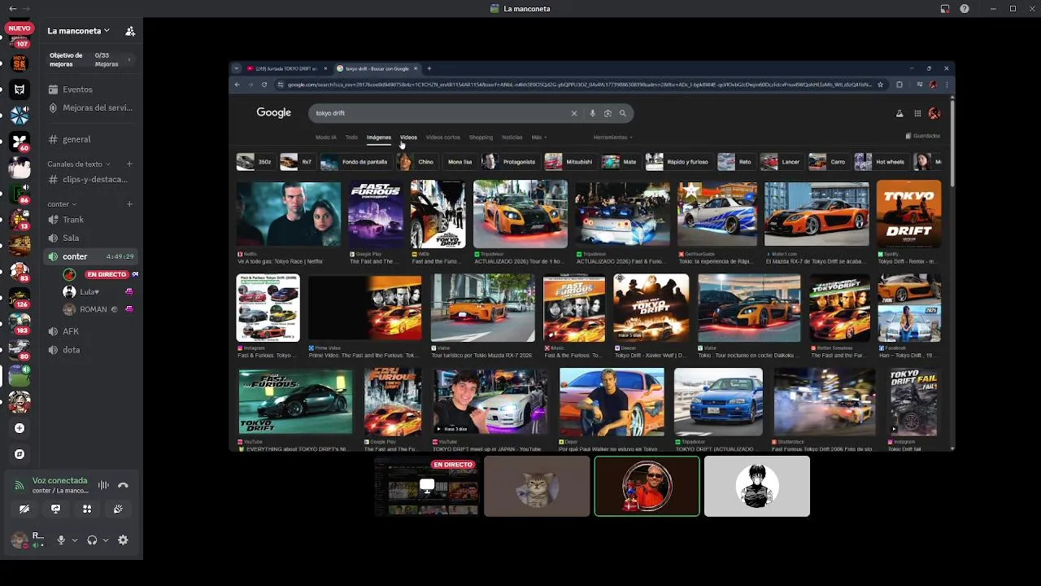The height and width of the screenshot is (586, 1041).
Task: Open server with 86 notification badge
Action: click(x=20, y=193)
